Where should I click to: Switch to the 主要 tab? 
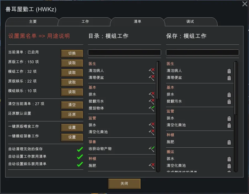coord(33,22)
